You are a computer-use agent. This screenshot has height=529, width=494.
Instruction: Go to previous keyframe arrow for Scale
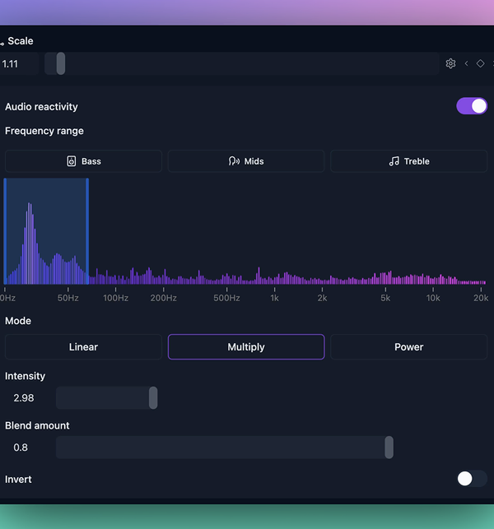click(466, 63)
